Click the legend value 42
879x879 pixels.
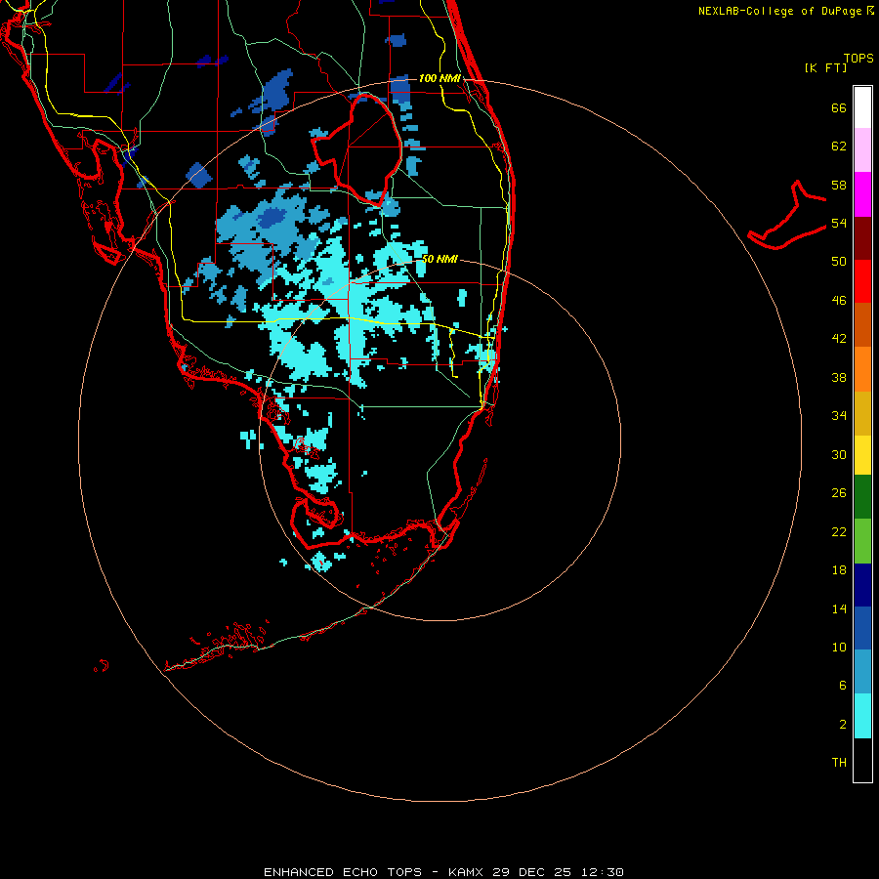coord(839,338)
